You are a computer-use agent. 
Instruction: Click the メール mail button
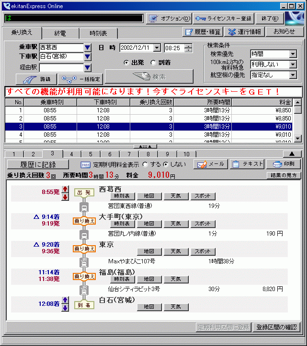click(x=211, y=164)
